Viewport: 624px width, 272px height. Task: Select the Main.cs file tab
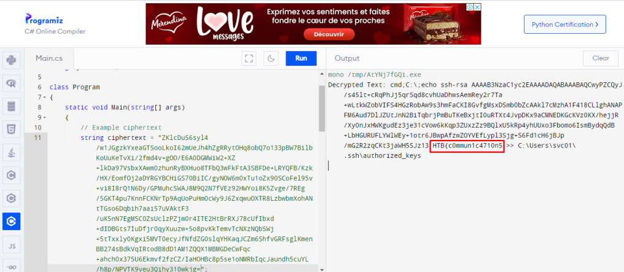coord(49,58)
